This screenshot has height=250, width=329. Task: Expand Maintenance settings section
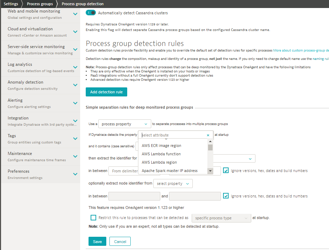coord(75,157)
